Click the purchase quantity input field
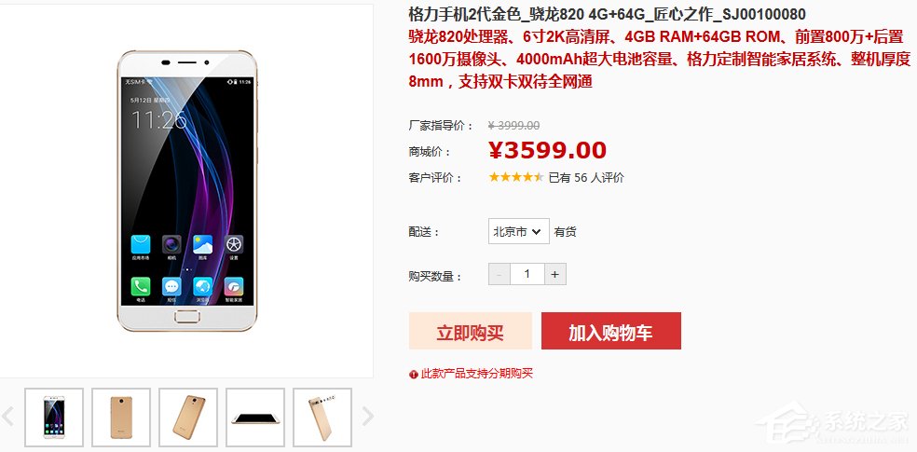 [x=527, y=274]
